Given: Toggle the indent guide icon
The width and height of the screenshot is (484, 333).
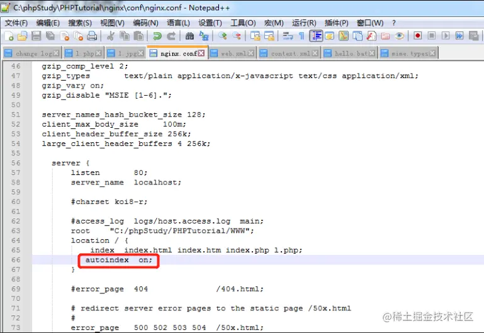Looking at the screenshot, I should point(316,36).
